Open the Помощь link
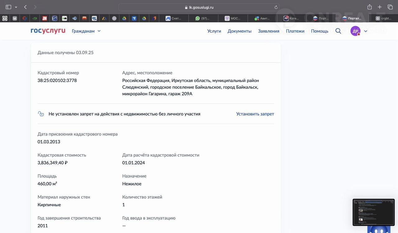398x233 pixels. tap(320, 31)
